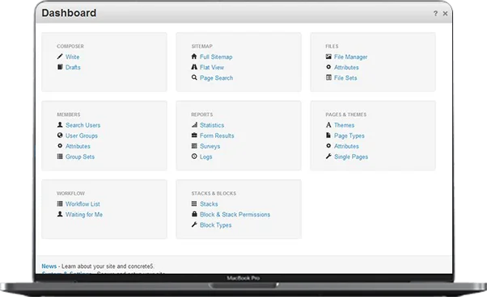The width and height of the screenshot is (487, 297).
Task: Click the person icon beside Waiting for Me
Action: pyautogui.click(x=60, y=214)
